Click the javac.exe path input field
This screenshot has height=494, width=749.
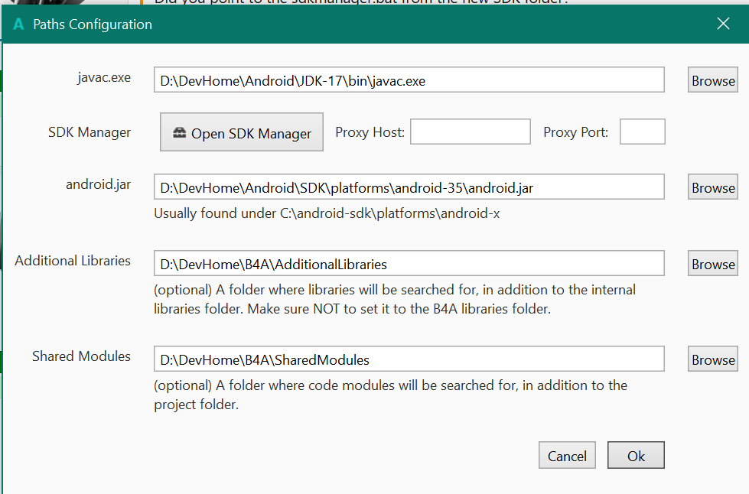[409, 80]
